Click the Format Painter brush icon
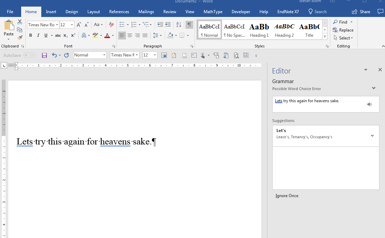The image size is (385, 238). (20, 37)
